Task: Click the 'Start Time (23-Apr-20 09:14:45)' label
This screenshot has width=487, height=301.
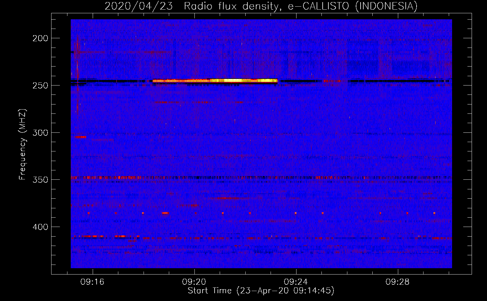Action: [261, 290]
